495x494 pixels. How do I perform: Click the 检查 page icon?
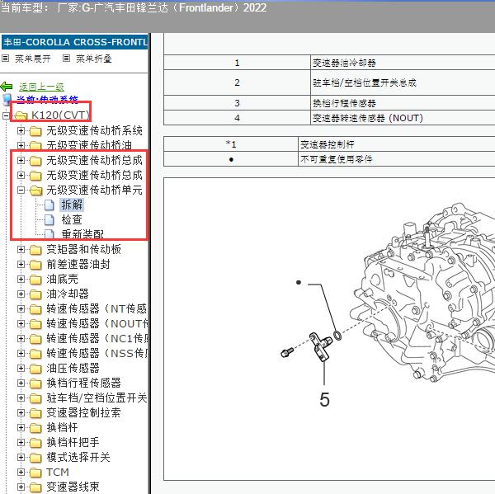point(49,219)
